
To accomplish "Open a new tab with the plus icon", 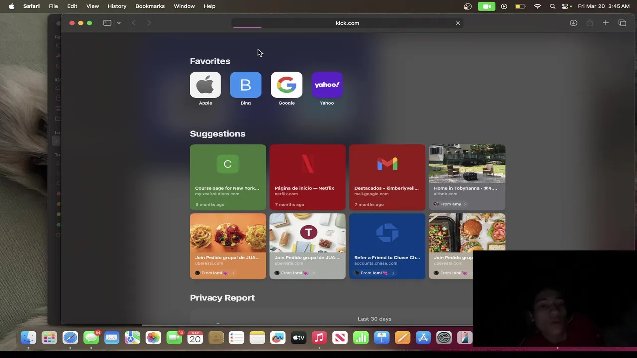I will point(606,23).
